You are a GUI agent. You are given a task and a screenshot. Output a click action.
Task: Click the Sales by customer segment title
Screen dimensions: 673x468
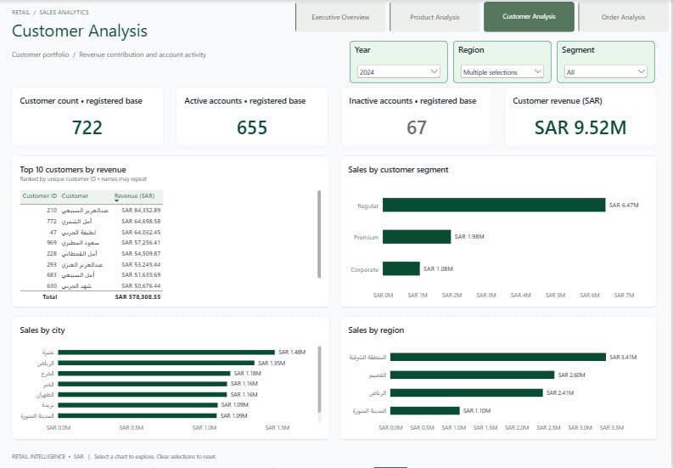coord(398,170)
